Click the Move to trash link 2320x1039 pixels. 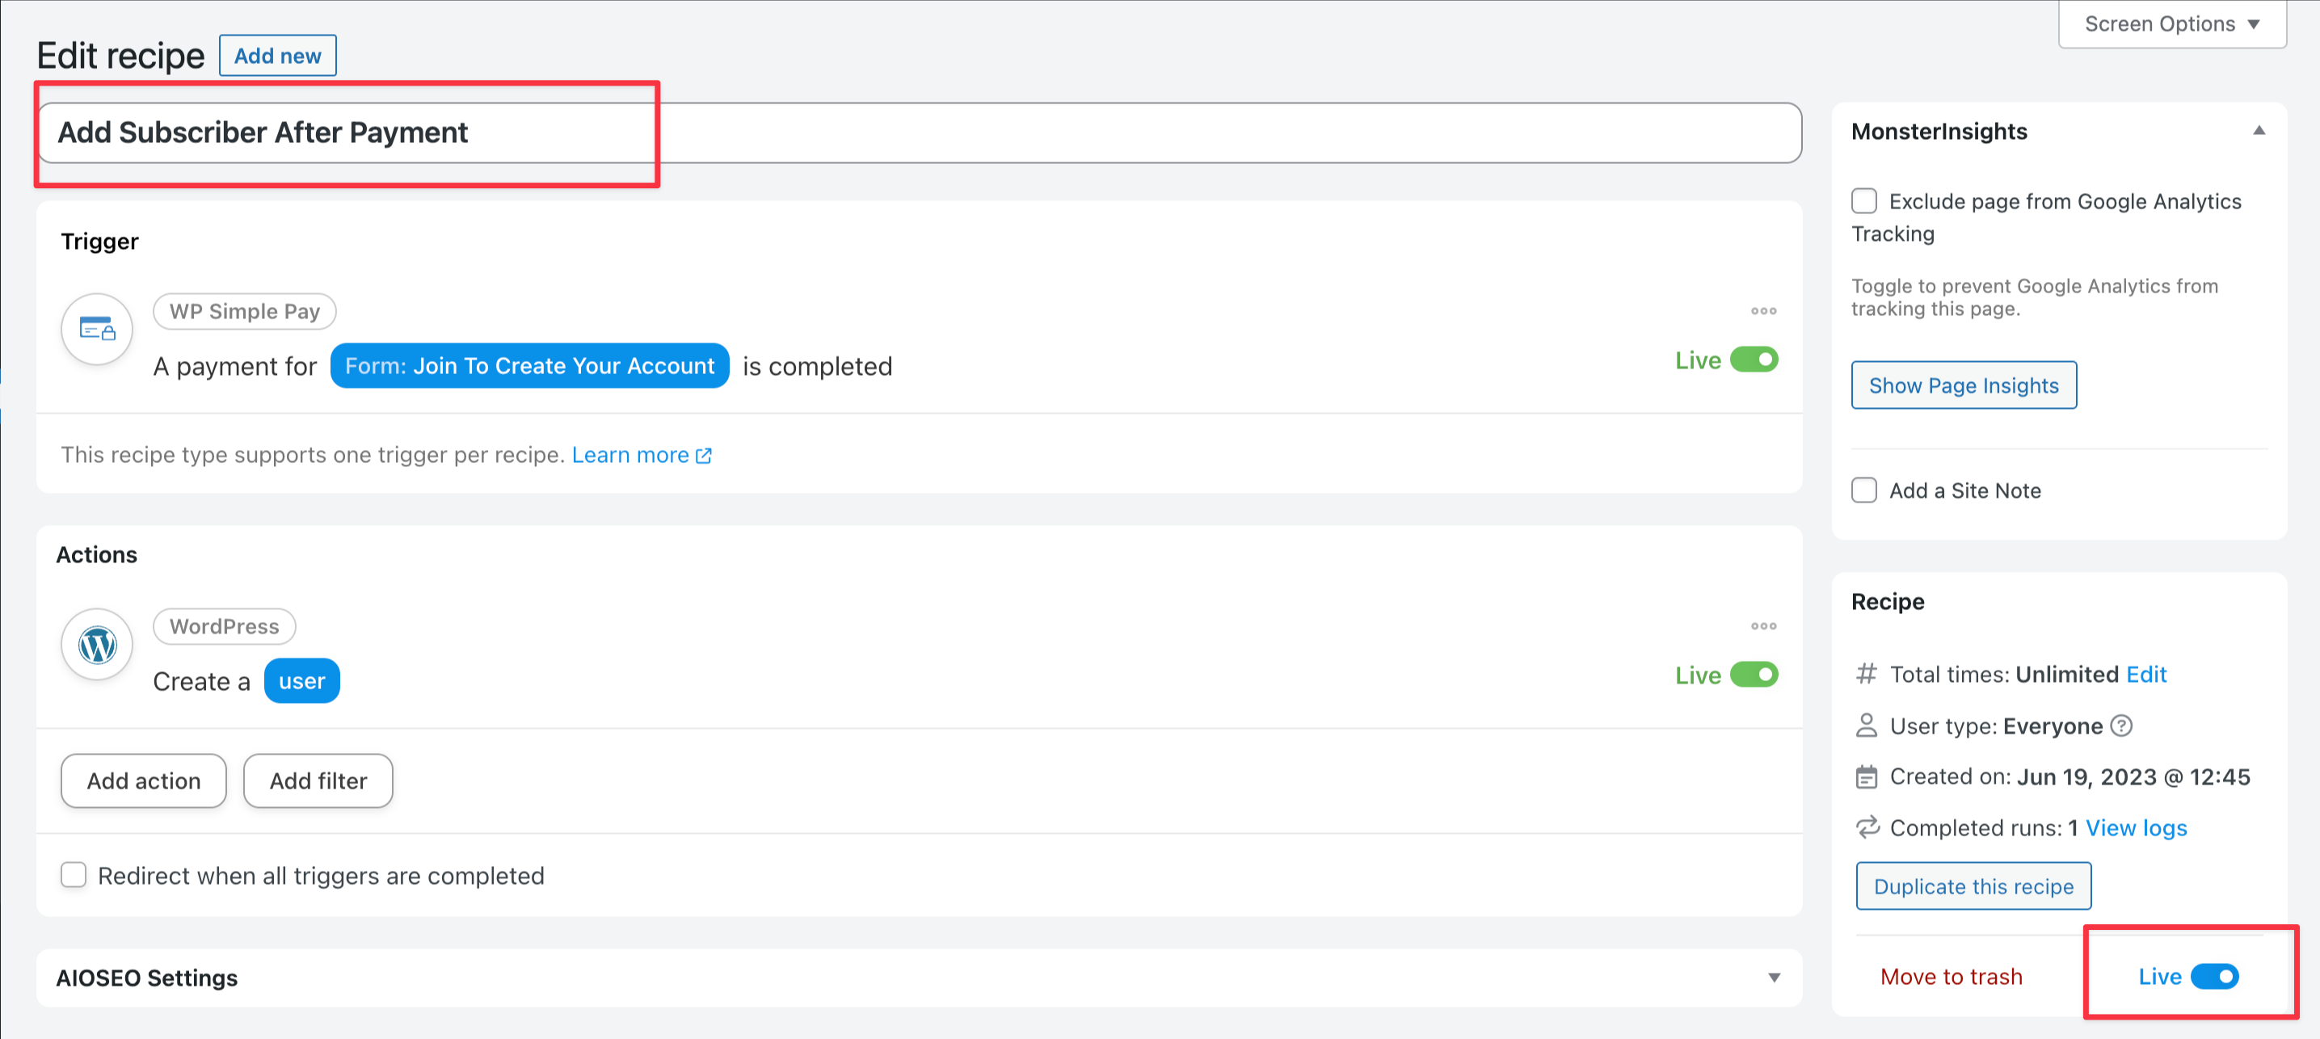pyautogui.click(x=1951, y=976)
